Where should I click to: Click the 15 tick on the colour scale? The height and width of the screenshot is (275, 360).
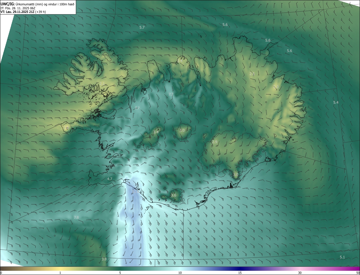click(240, 273)
